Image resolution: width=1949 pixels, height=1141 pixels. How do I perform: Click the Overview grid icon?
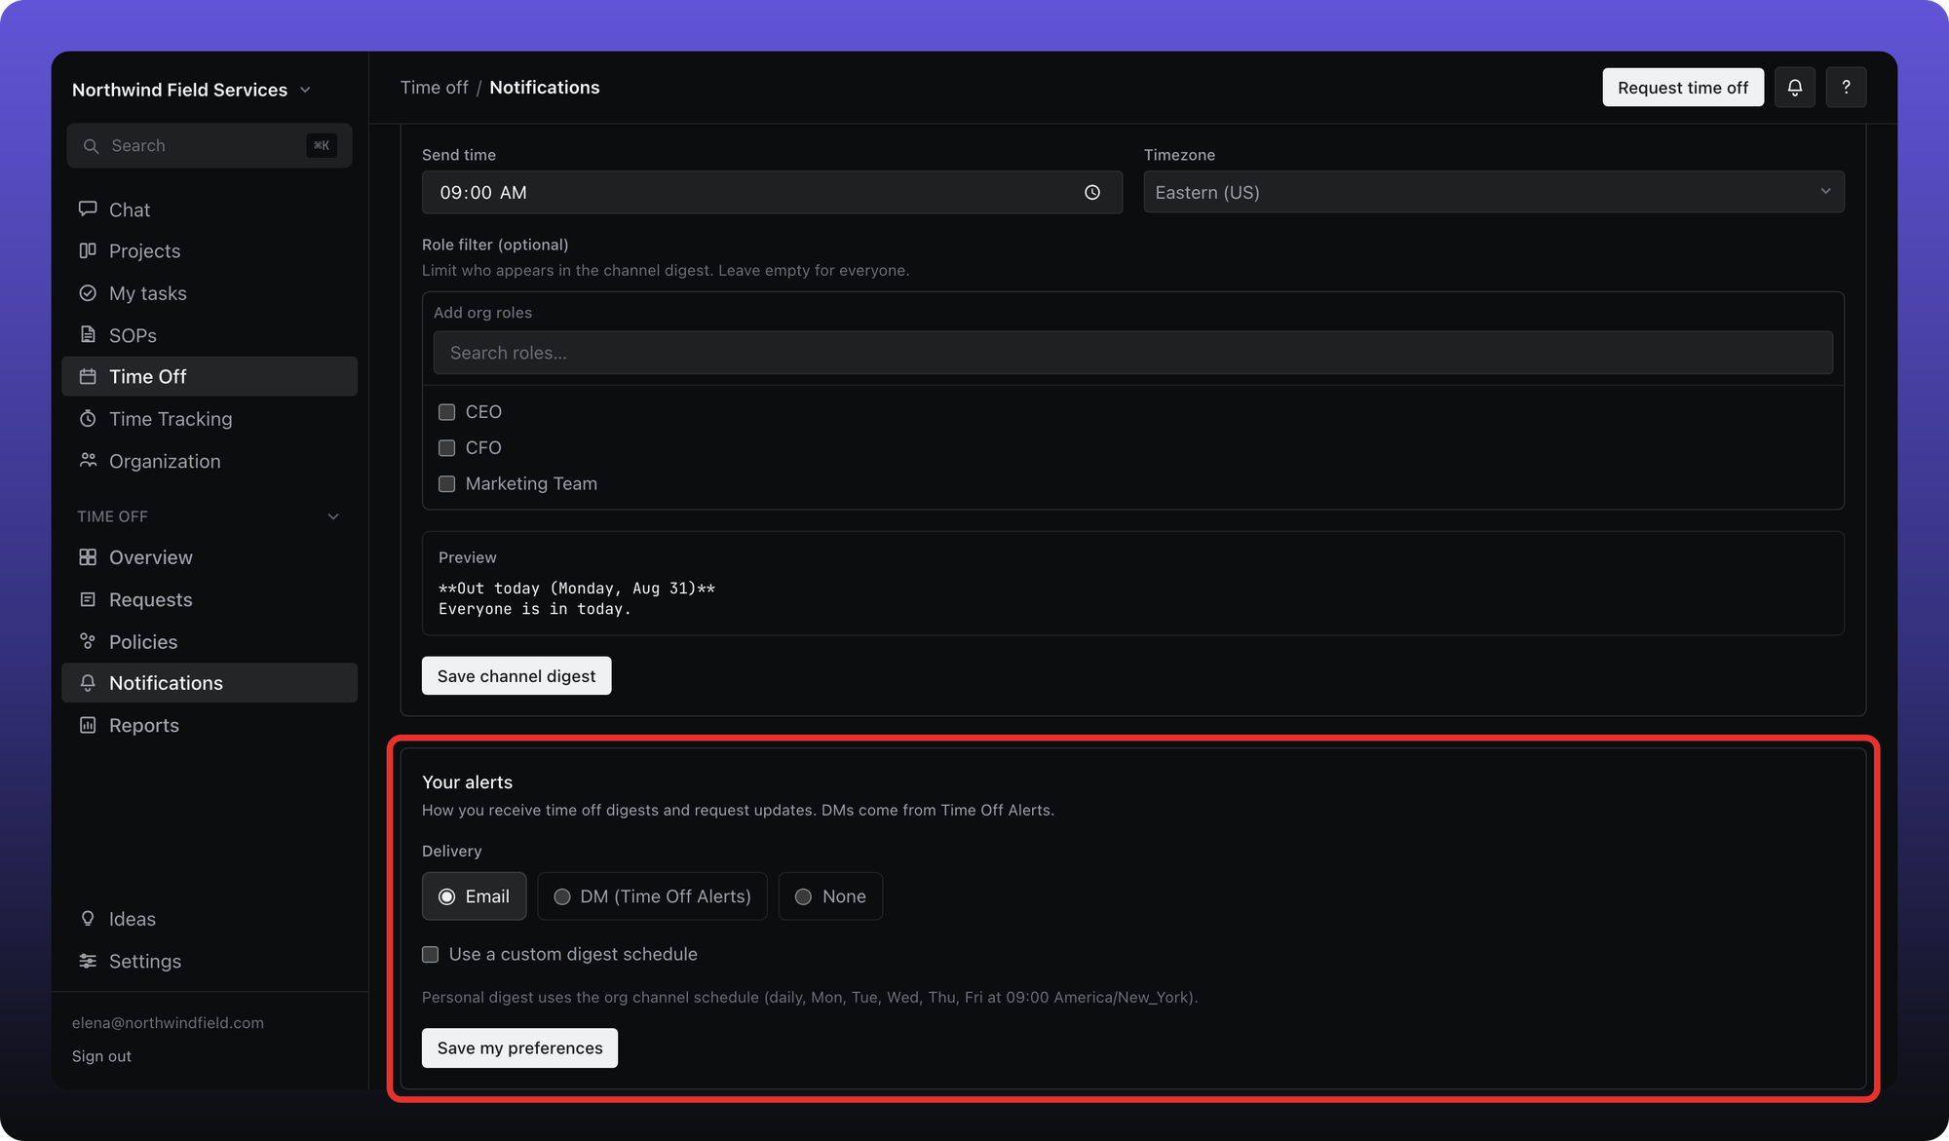tap(88, 557)
